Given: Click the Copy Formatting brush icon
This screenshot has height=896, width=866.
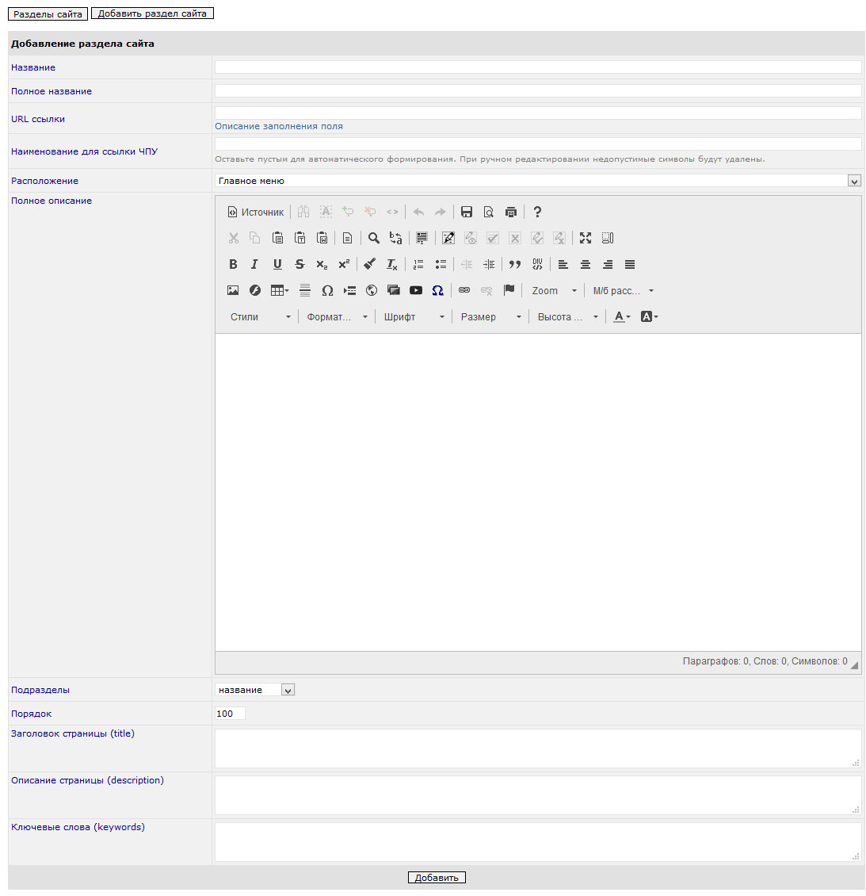Looking at the screenshot, I should pyautogui.click(x=369, y=264).
